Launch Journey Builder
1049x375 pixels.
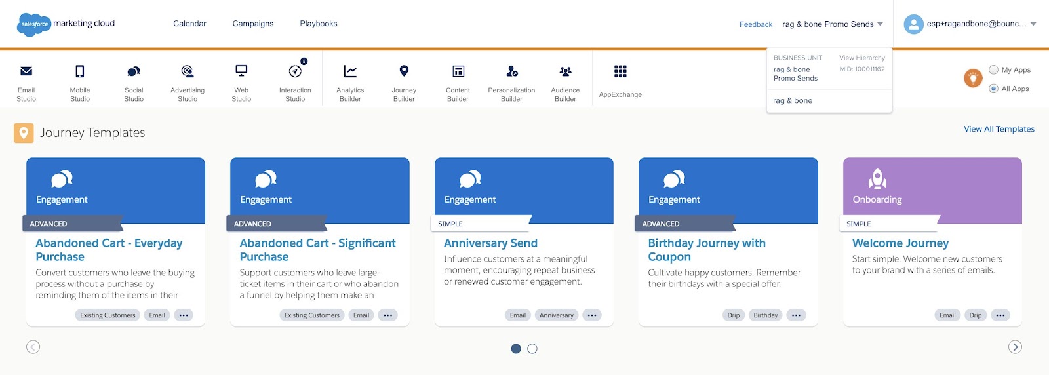[404, 83]
